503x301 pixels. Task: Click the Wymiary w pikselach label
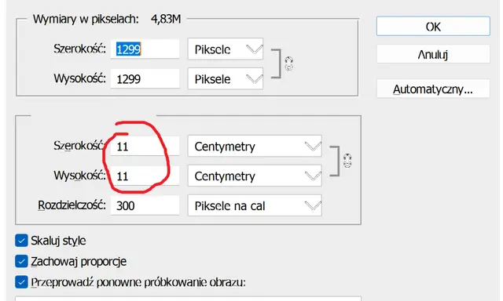coord(86,19)
